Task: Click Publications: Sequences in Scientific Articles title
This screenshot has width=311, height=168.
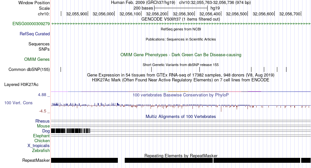Action: 181,39
